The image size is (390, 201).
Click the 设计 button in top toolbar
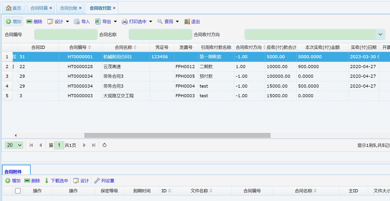(x=55, y=22)
